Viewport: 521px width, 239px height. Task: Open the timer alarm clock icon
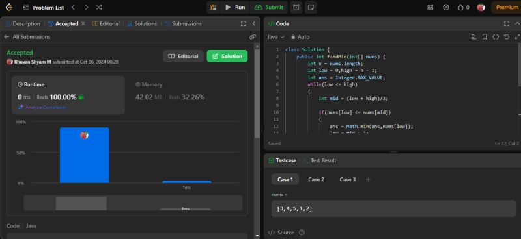click(x=296, y=7)
